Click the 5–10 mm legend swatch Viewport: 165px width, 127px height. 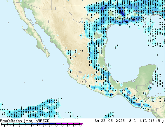[x=28, y=124]
